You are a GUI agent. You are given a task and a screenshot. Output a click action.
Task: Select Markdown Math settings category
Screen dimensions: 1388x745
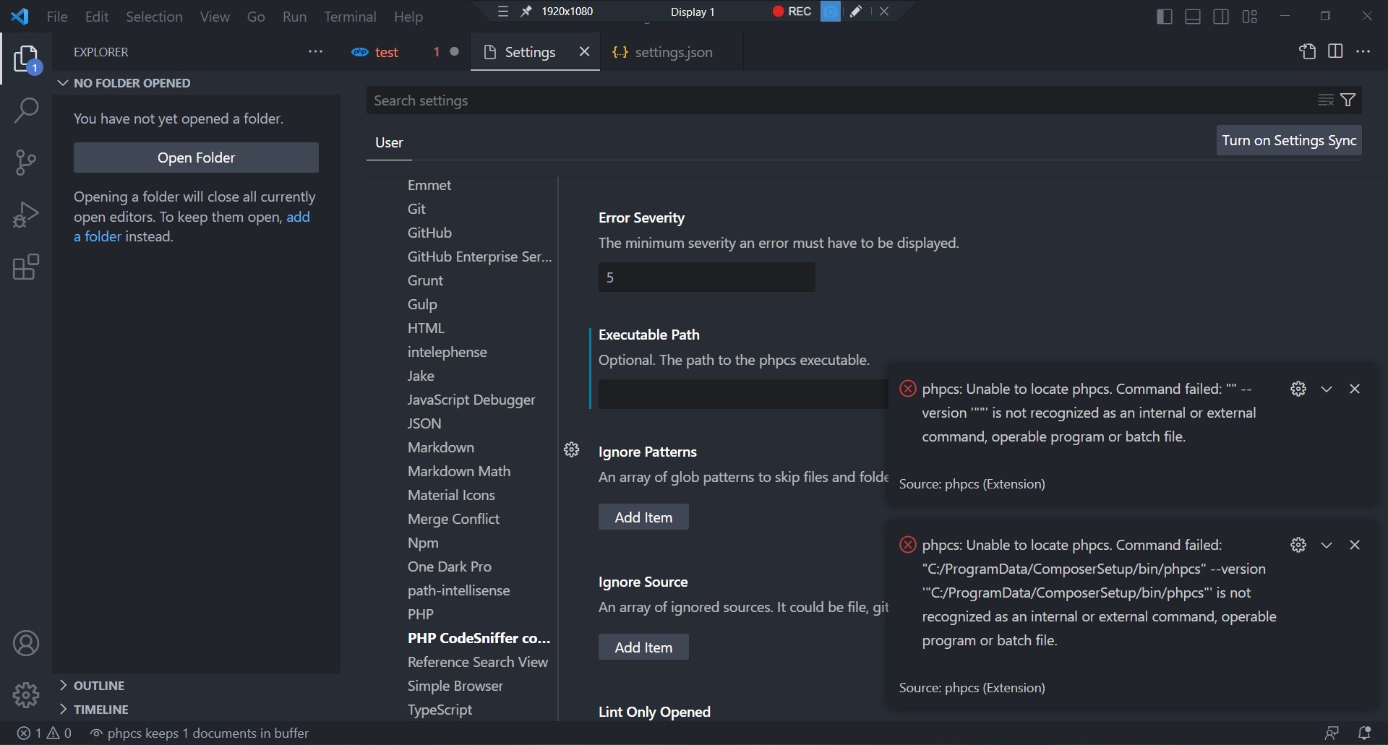[x=458, y=471]
